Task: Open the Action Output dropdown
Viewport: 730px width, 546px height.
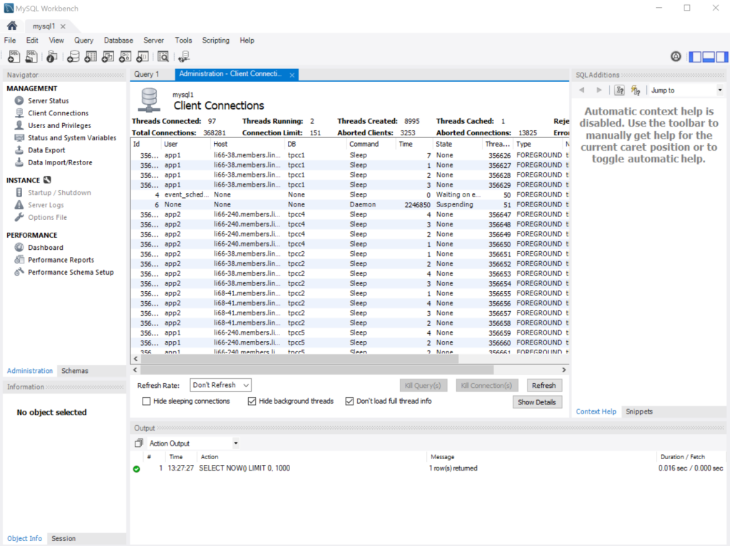Action: tap(192, 443)
